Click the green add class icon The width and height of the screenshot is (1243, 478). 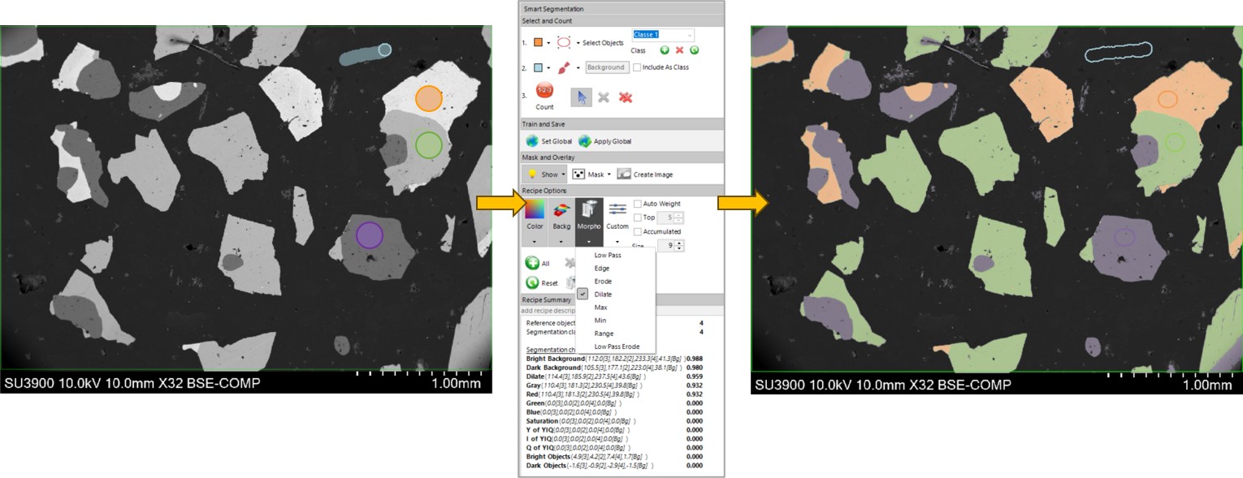click(665, 50)
